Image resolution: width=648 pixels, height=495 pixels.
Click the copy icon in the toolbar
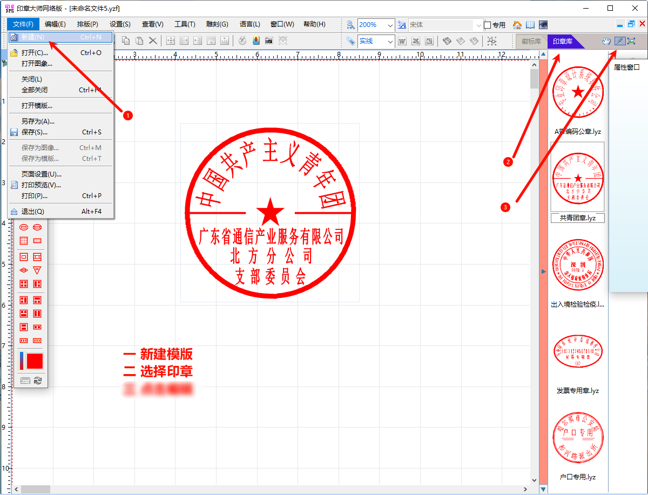coord(126,40)
